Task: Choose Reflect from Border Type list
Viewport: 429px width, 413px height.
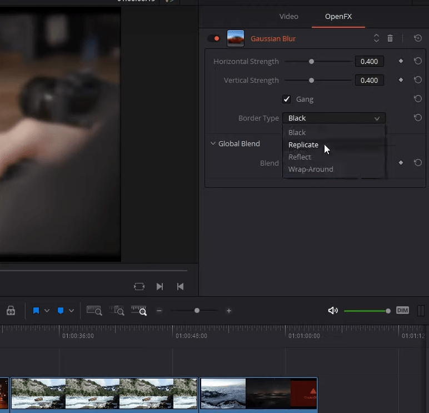Action: click(334, 157)
